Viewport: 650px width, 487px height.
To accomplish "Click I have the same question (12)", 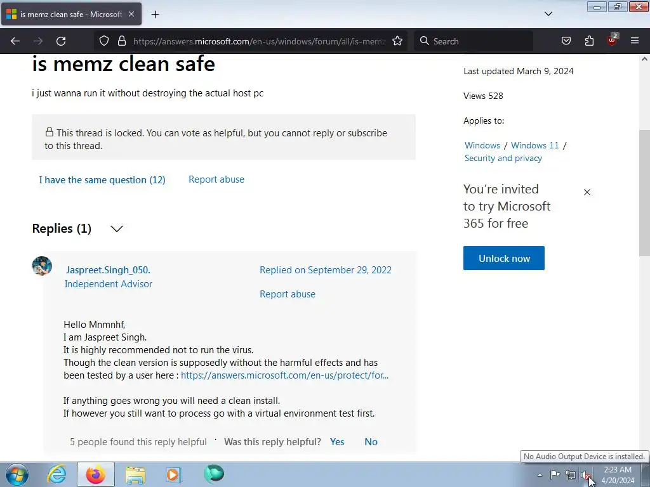I will coord(102,179).
